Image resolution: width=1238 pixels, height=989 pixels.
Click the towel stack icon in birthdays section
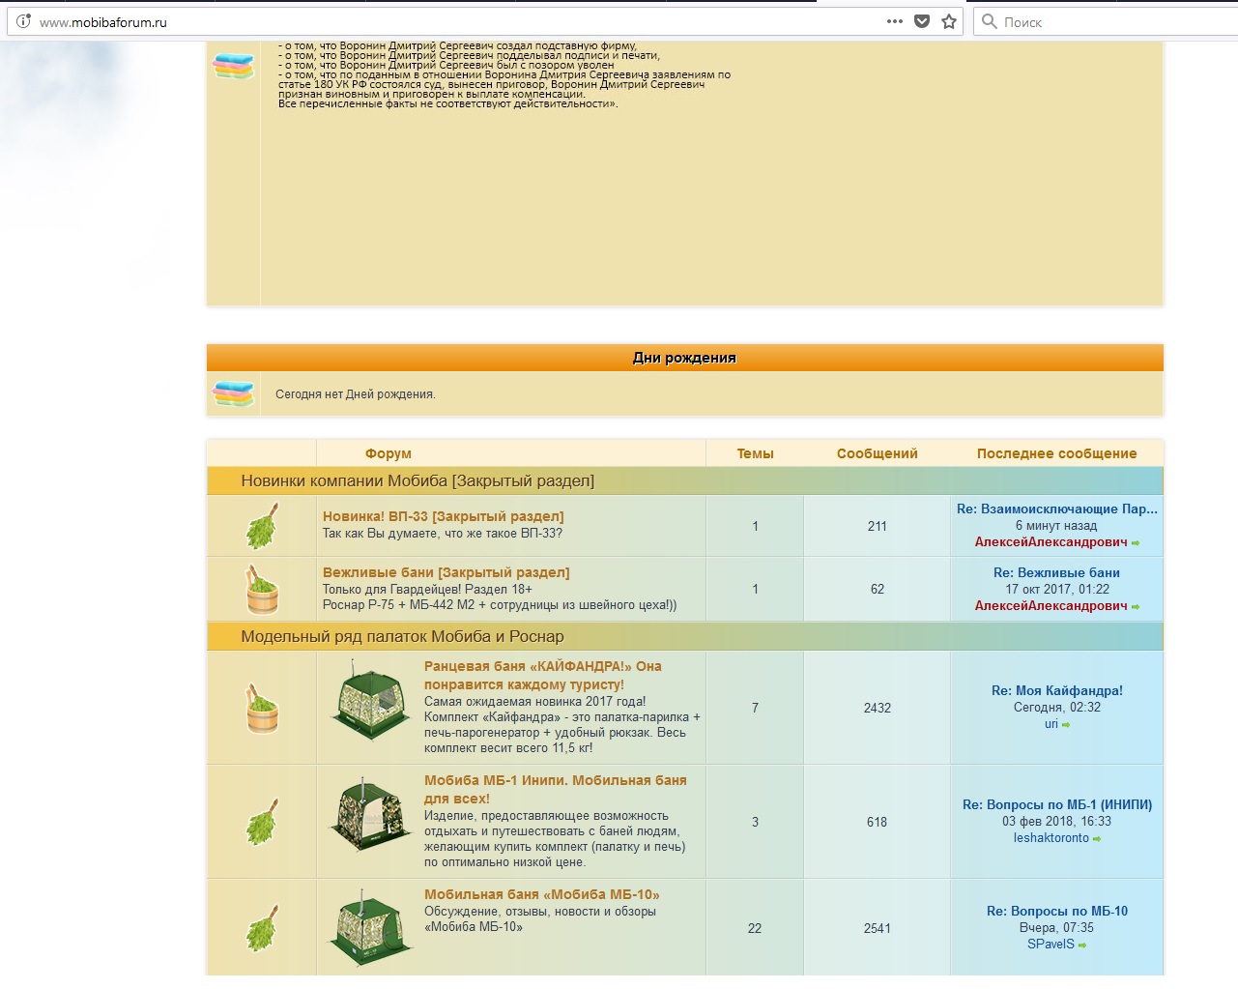tap(233, 394)
